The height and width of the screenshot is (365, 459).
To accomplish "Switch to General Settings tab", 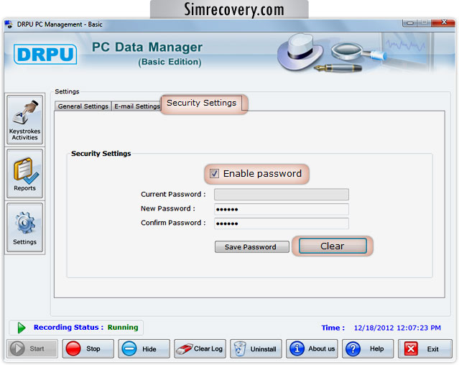I will (x=83, y=106).
